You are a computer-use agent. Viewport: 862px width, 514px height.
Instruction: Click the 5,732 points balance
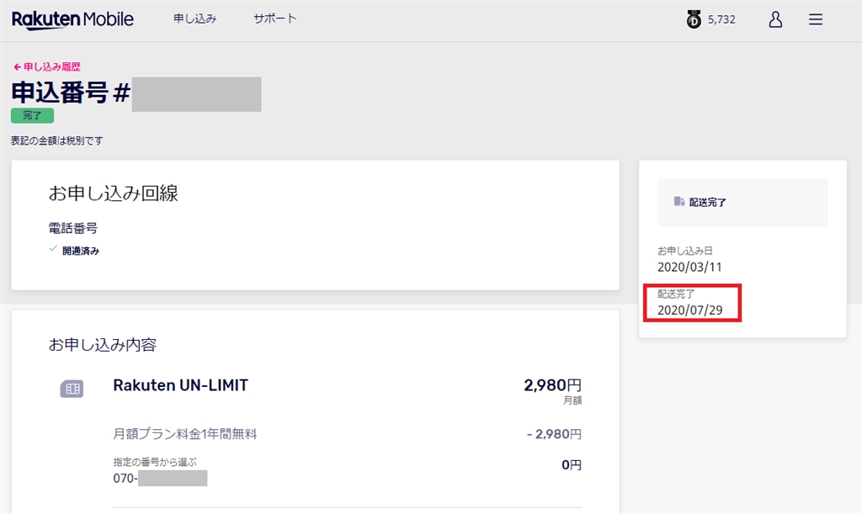coord(721,19)
